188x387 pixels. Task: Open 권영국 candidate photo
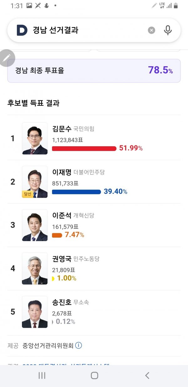35,268
